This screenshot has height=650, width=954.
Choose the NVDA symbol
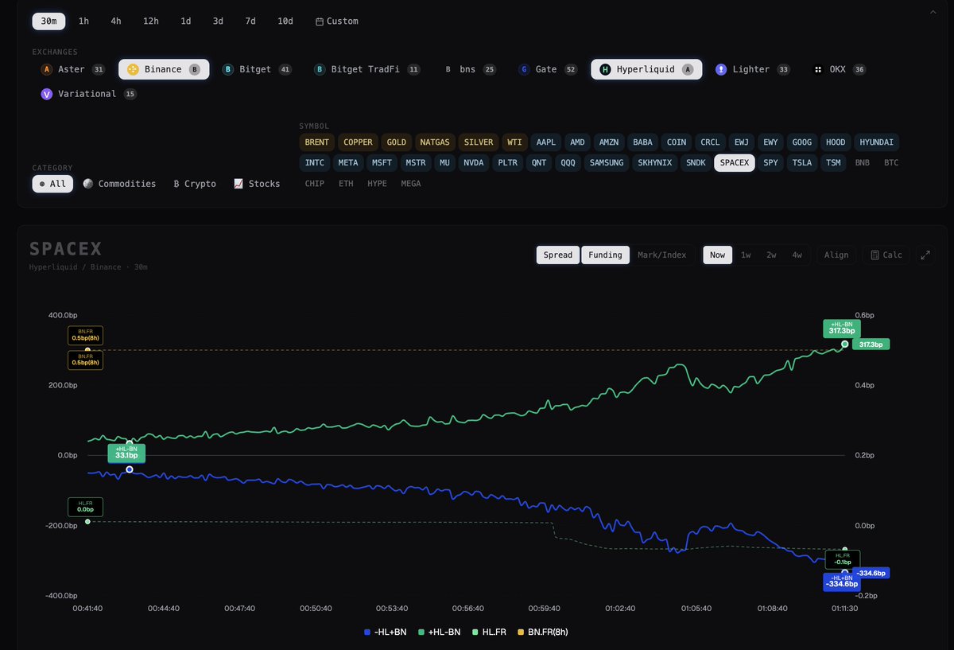[474, 162]
